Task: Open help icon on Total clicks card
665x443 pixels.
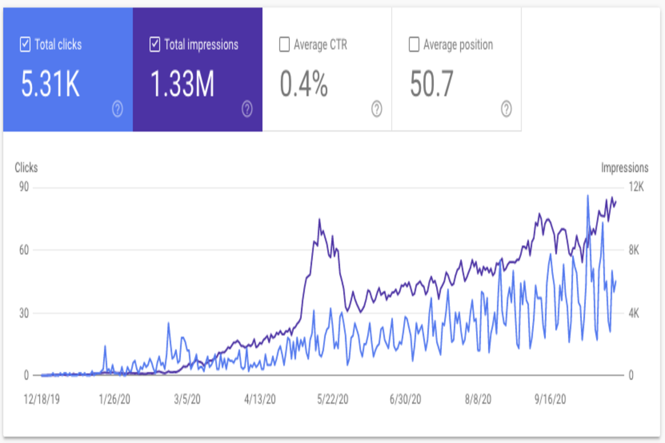Action: pos(117,109)
